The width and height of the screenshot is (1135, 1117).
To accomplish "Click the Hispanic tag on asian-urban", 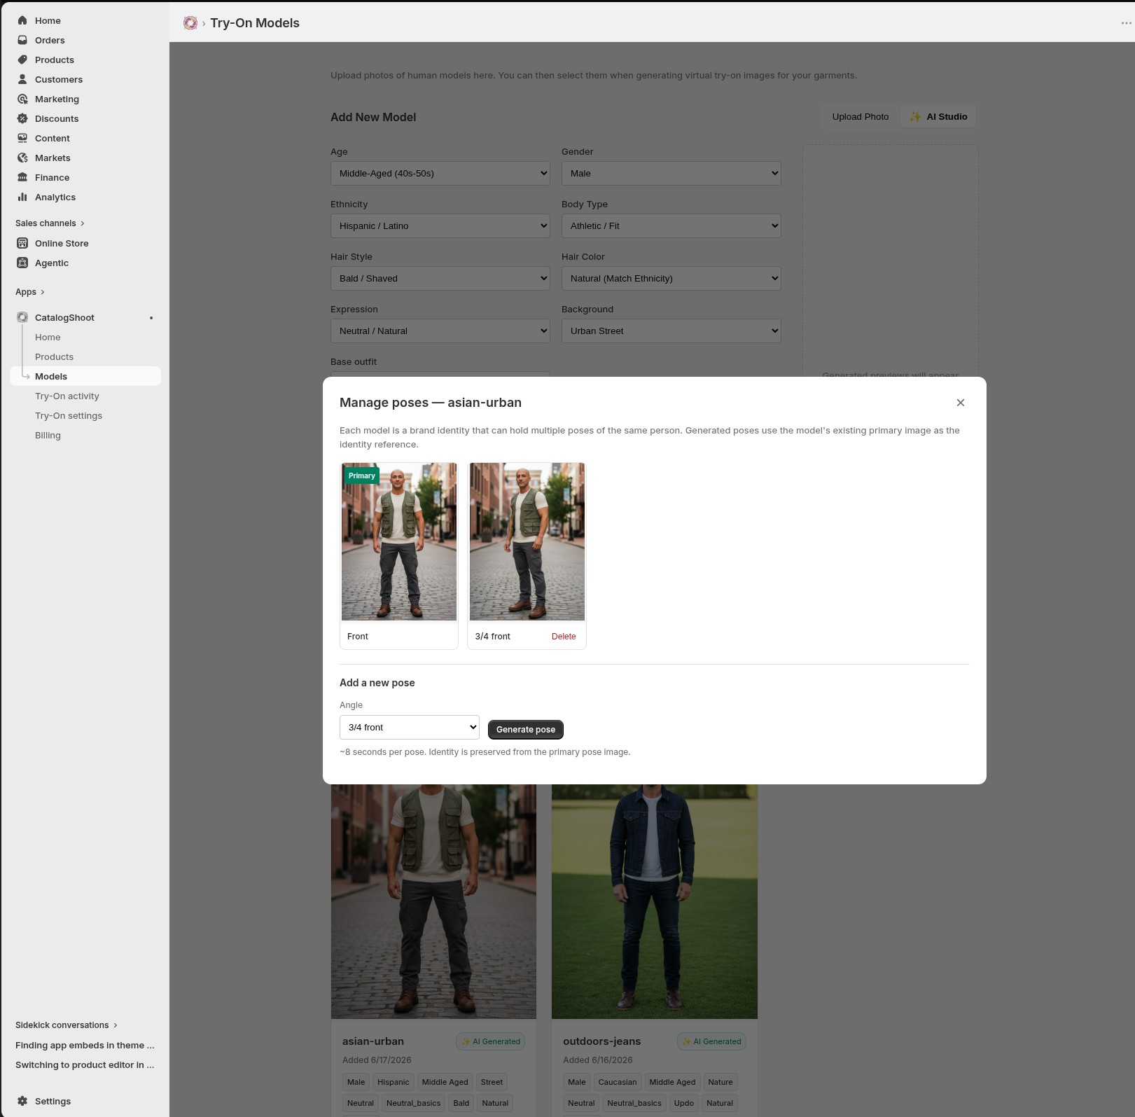I will point(393,1082).
